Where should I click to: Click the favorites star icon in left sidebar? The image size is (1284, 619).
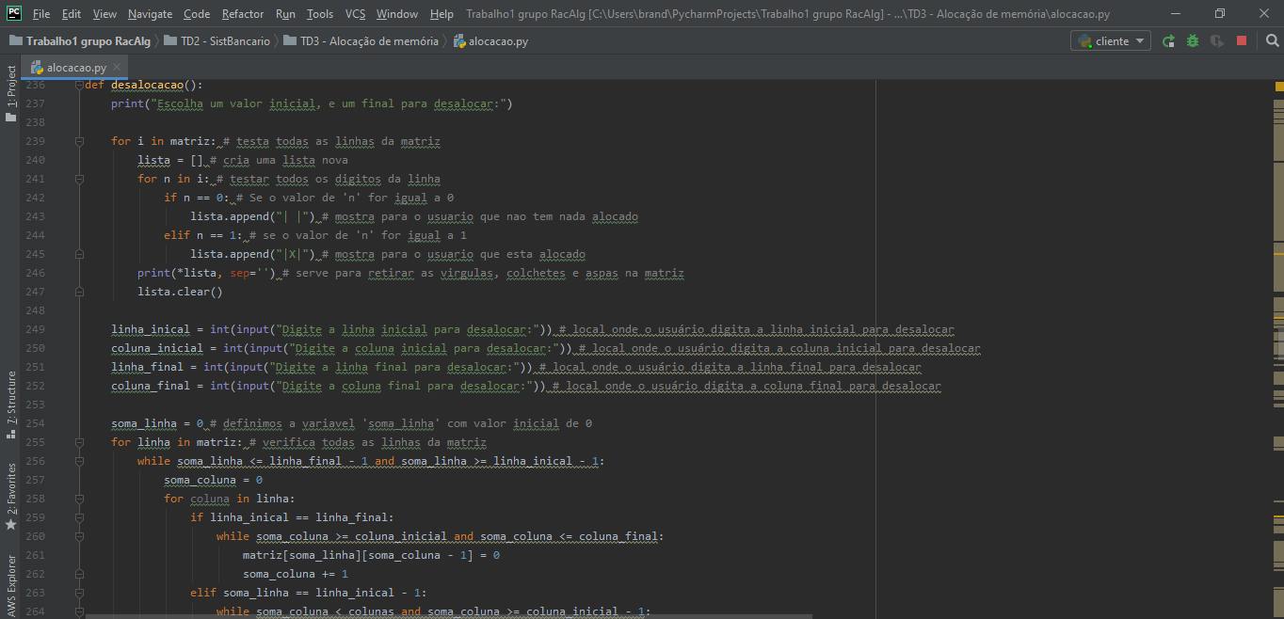(11, 524)
